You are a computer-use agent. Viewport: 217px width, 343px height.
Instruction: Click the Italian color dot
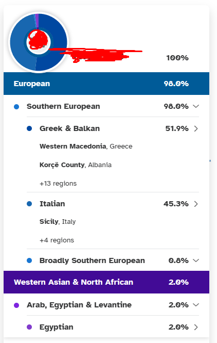coord(29,204)
